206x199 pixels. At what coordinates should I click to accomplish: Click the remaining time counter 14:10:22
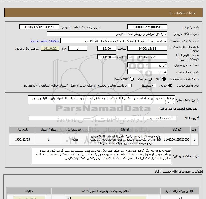coord(50,49)
